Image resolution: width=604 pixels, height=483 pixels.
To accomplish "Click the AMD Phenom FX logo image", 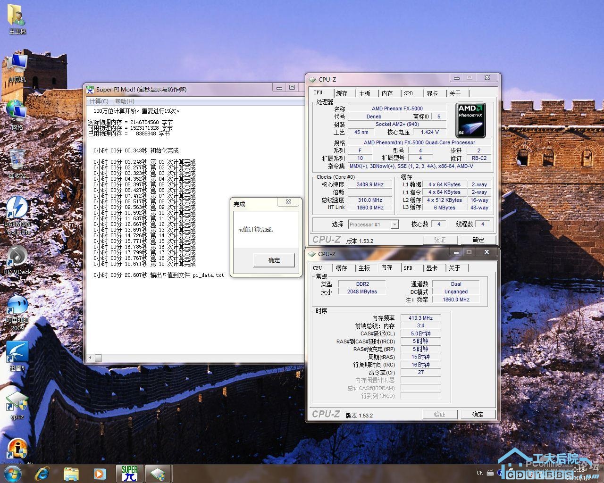I will [x=470, y=120].
